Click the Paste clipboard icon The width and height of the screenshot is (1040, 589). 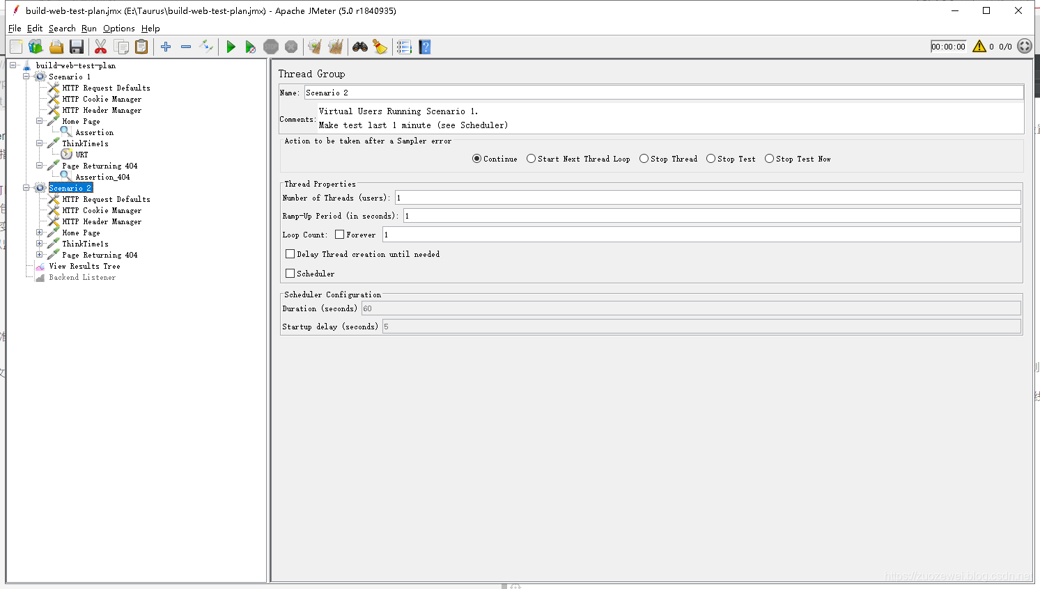[141, 47]
